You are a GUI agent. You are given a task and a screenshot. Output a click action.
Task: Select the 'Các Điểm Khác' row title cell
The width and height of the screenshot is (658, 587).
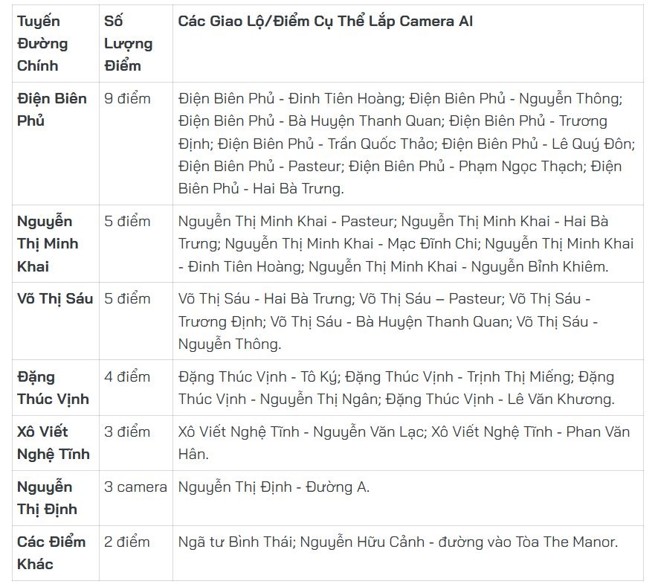[x=51, y=553]
